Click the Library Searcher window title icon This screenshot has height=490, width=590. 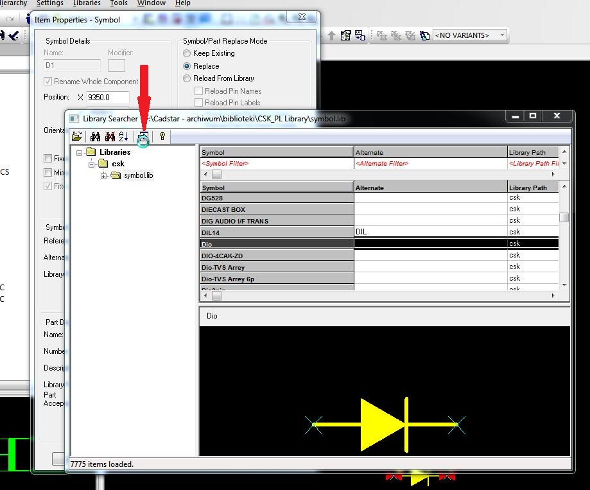(74, 119)
